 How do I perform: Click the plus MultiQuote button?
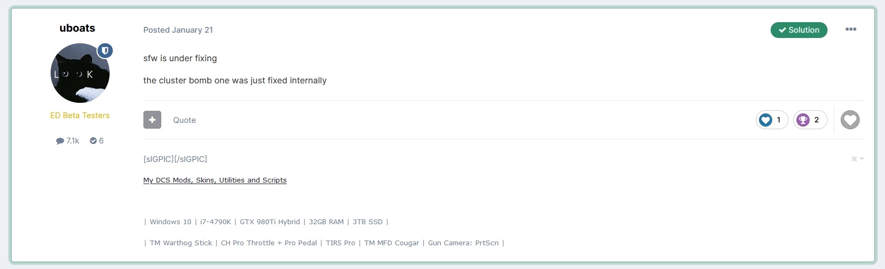(x=152, y=120)
